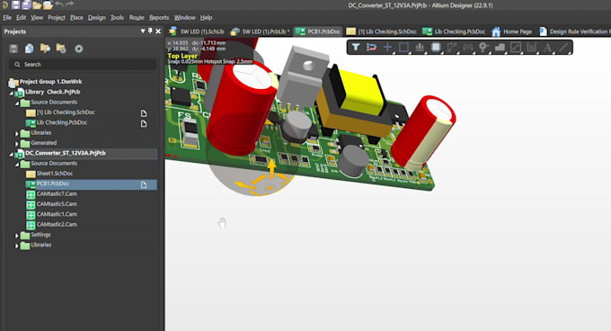This screenshot has width=611, height=331.
Task: Open the Home Page tab
Action: tap(512, 31)
